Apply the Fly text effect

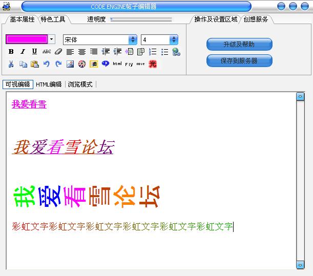(x=129, y=64)
